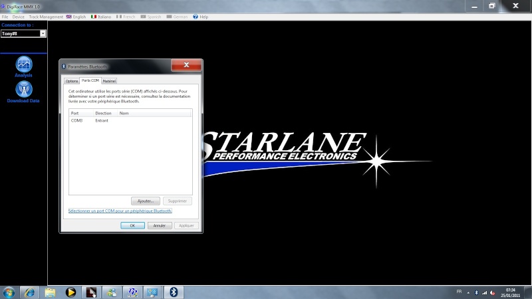Open the File menu

pos(5,17)
